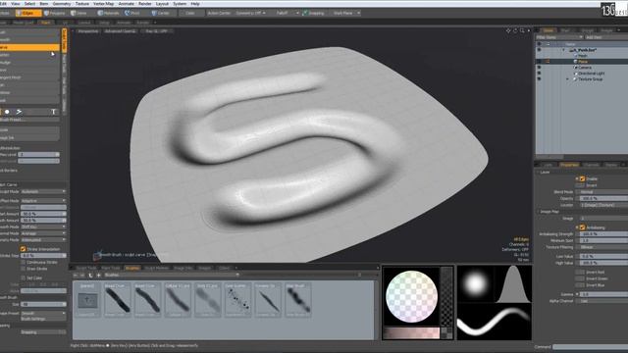This screenshot has height=353, width=628.
Task: Toggle the Antialiasing checkbox
Action: coord(582,227)
